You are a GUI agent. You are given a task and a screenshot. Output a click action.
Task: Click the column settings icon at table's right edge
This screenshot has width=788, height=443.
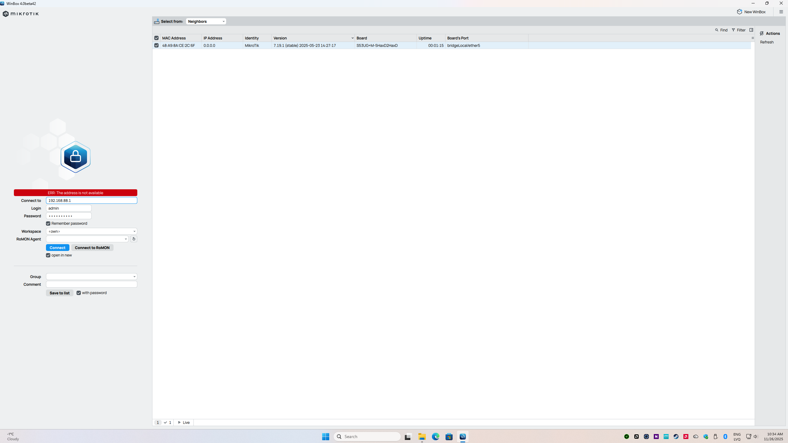tap(753, 38)
